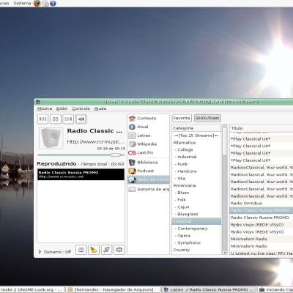
Task: Switch to the SHOUTcast tab
Action: click(207, 118)
